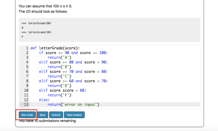The image size is (218, 131).
Task: Open View Answer
Action: point(74,115)
